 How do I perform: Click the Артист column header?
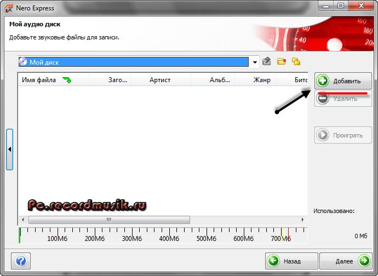pos(161,80)
